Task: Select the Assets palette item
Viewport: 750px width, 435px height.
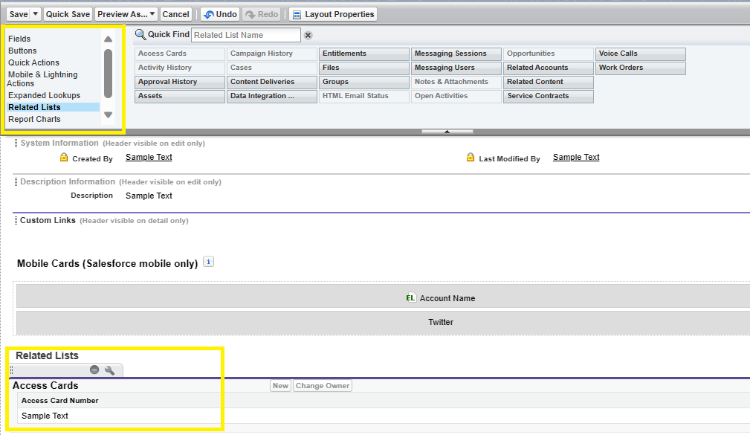Action: click(x=179, y=96)
